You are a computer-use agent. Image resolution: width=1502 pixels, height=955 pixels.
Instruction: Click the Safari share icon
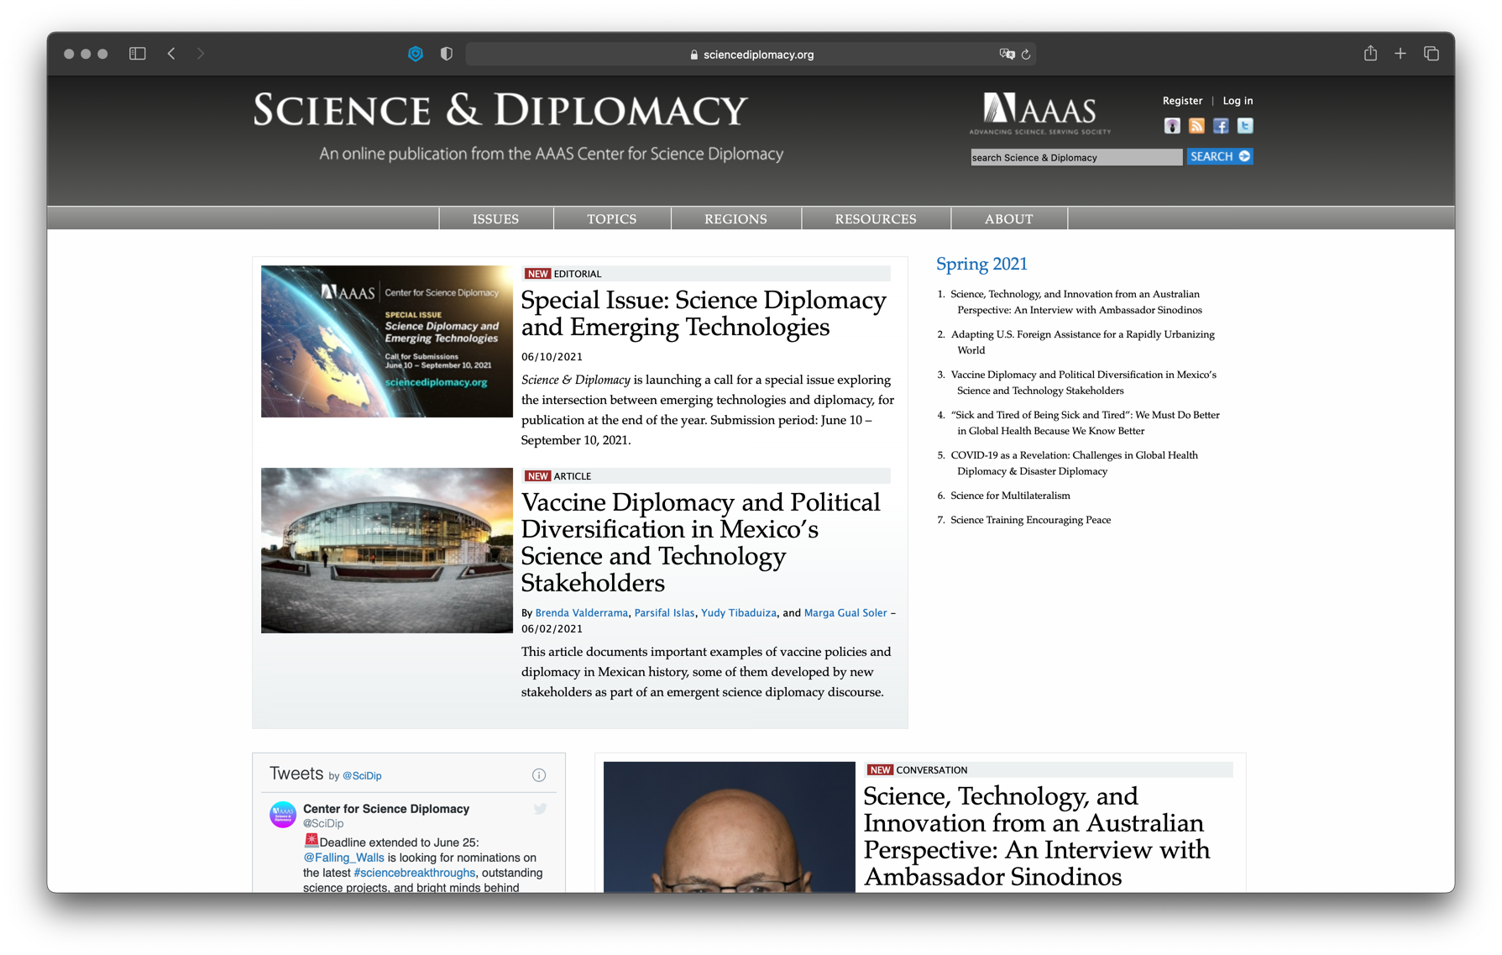[x=1370, y=54]
